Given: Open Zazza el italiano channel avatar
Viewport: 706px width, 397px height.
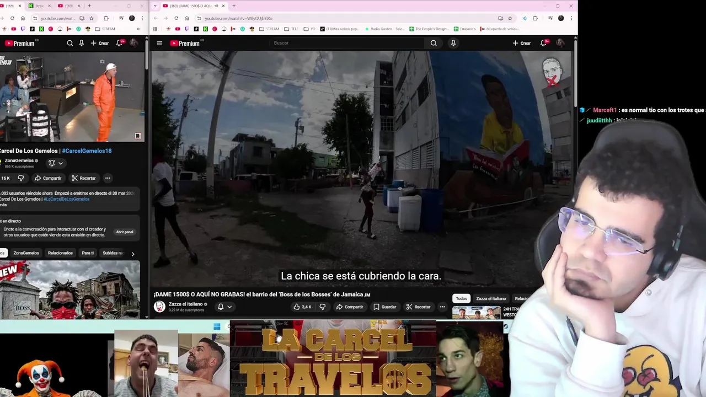Looking at the screenshot, I should [159, 307].
